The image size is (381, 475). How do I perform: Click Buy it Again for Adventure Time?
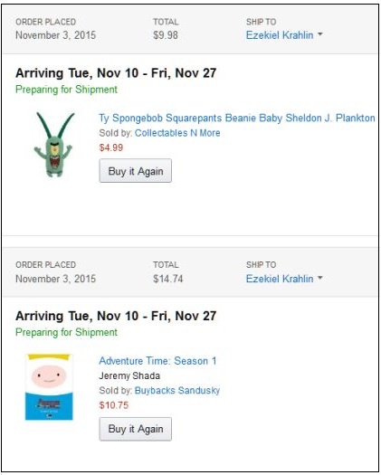pos(136,429)
